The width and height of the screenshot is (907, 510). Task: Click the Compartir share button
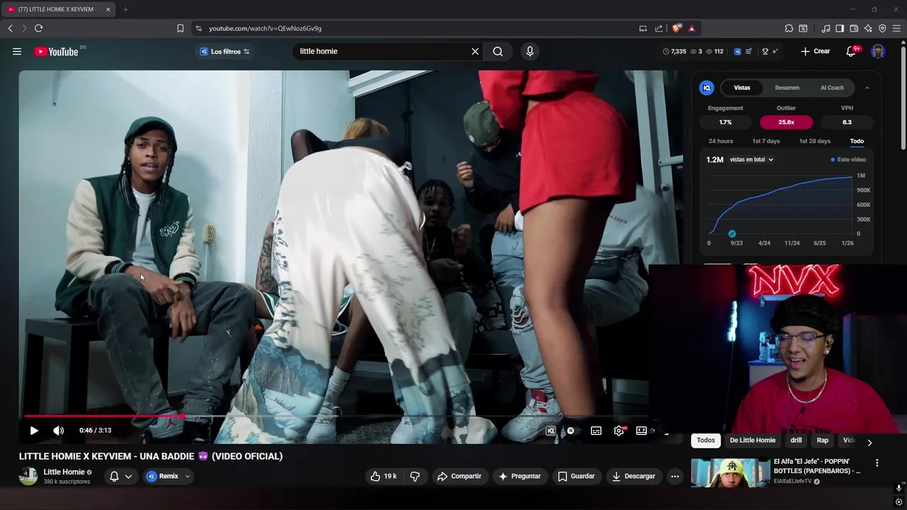[x=459, y=476]
